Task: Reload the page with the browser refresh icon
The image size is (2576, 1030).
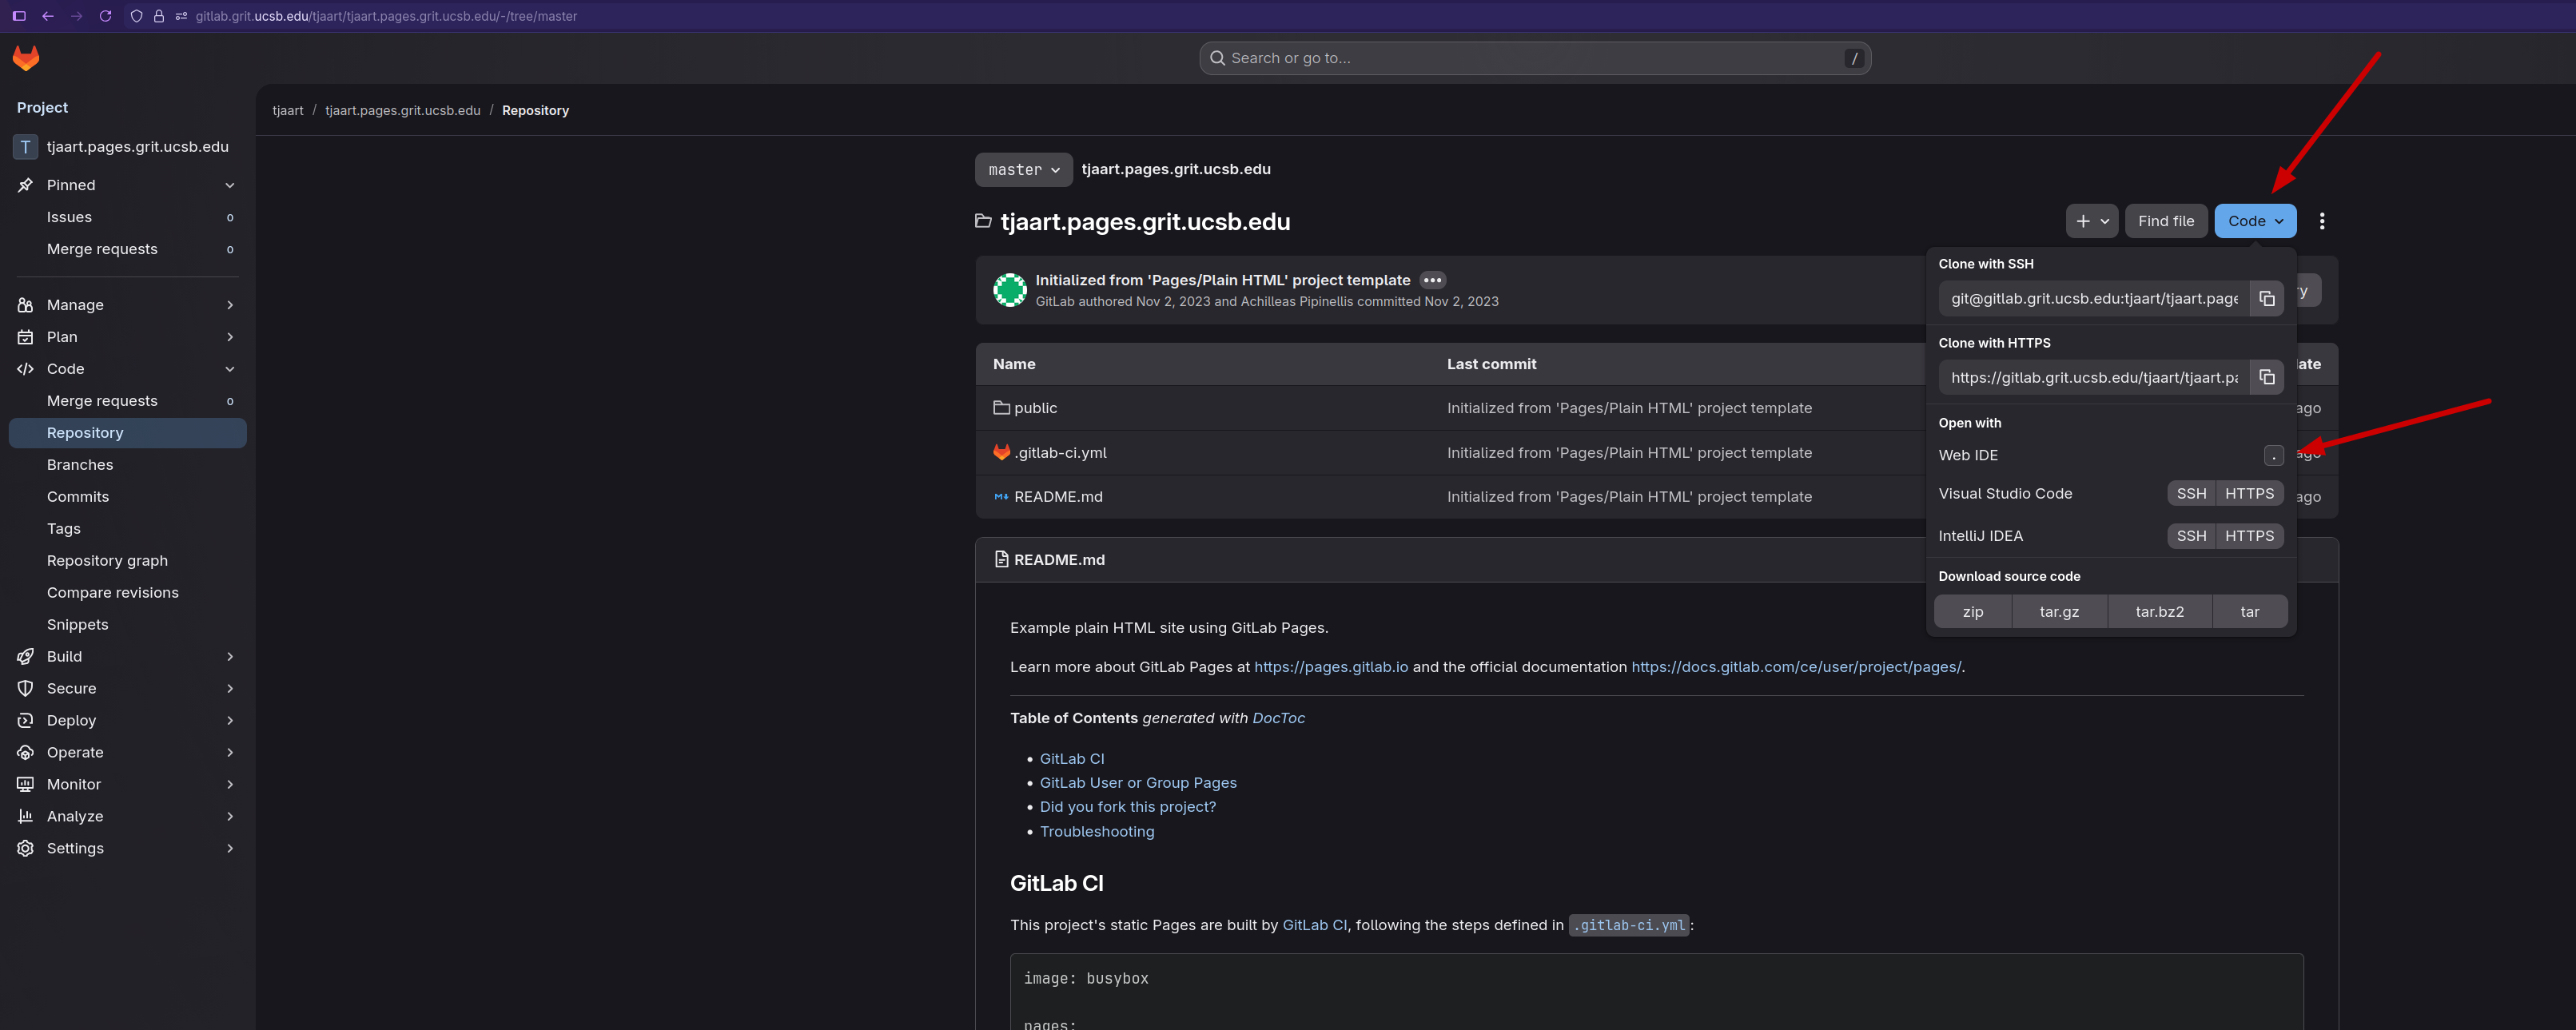Action: [x=105, y=16]
